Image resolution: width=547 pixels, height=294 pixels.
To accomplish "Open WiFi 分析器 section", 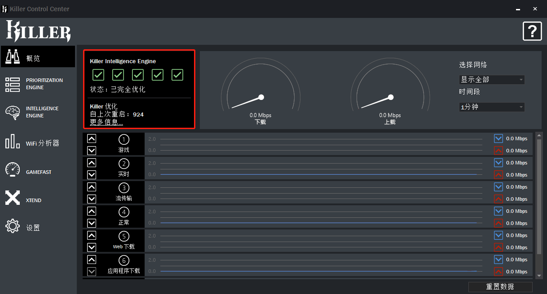I will [x=38, y=142].
